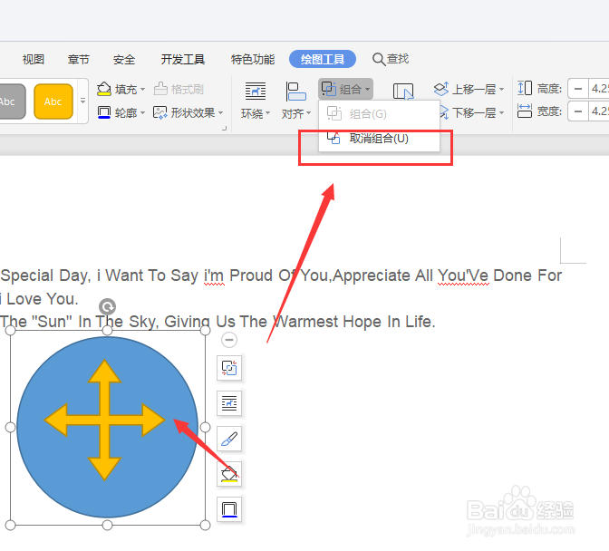Open the 形状效果 shape effects menu

coord(188,112)
